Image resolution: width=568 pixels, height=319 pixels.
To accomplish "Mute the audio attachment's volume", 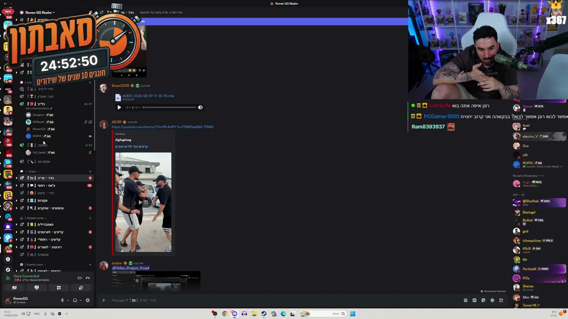I will click(200, 107).
